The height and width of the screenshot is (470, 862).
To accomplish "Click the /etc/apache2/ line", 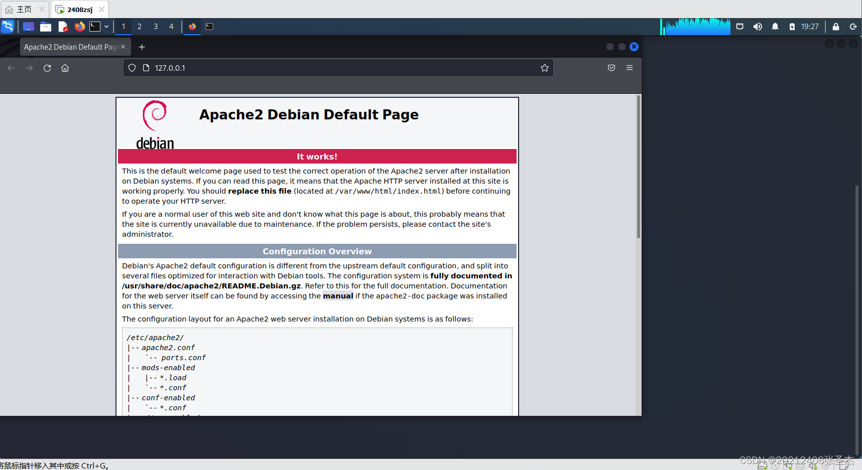I will tap(155, 338).
